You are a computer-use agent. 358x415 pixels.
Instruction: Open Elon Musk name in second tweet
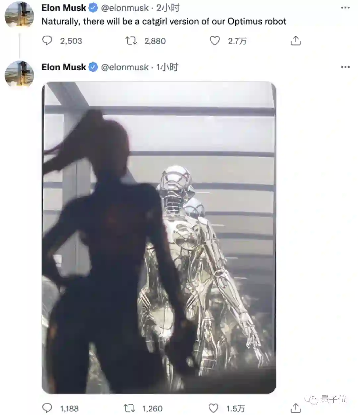64,67
